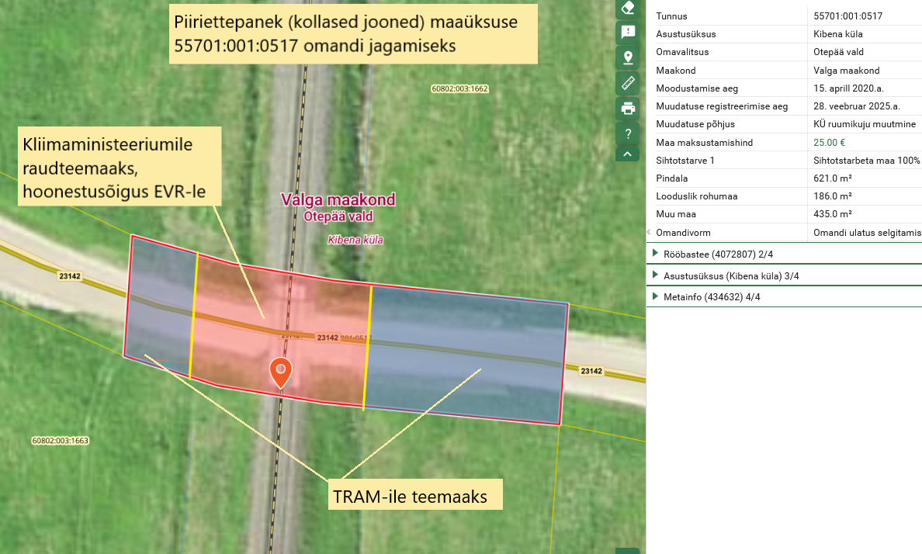Click the location pin search tool
922x554 pixels.
pyautogui.click(x=628, y=57)
